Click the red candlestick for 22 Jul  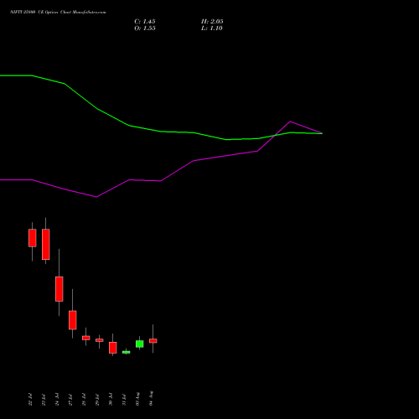tap(33, 238)
